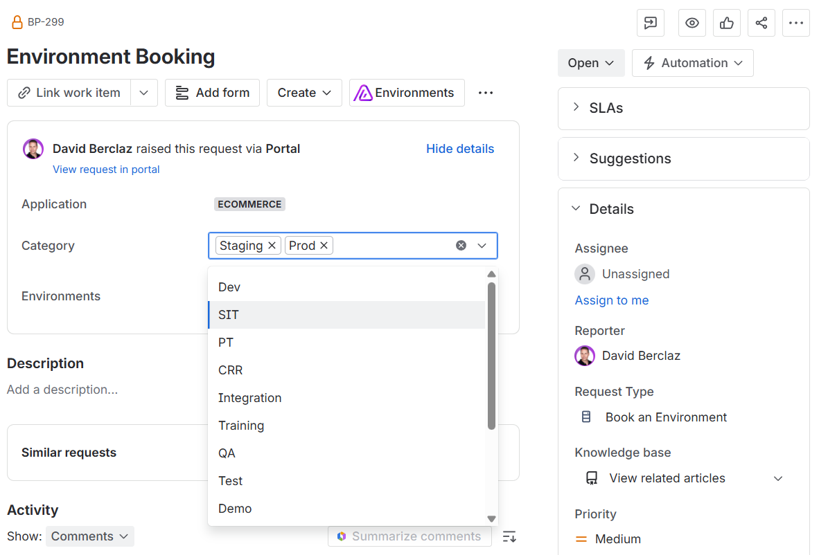Open the Environments app button
819x555 pixels.
click(407, 93)
